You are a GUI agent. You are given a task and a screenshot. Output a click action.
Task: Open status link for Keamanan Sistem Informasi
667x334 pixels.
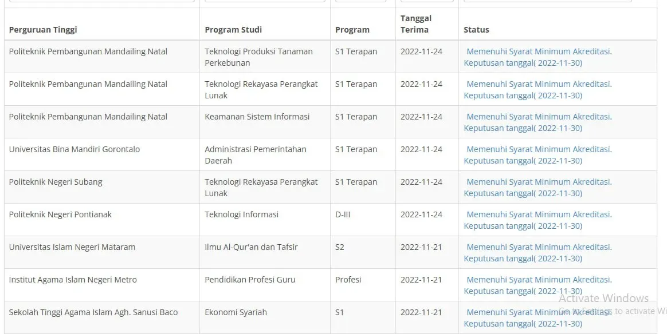click(x=538, y=122)
